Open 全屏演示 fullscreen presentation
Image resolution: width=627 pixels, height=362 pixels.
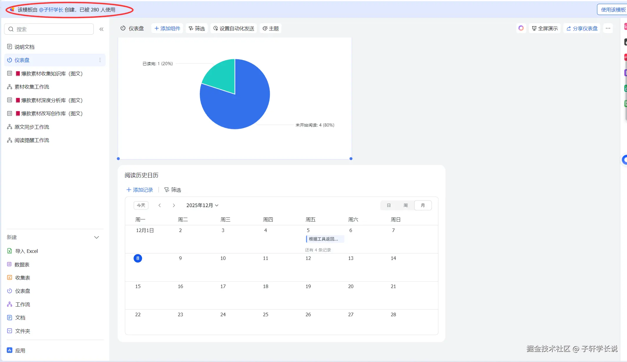pyautogui.click(x=545, y=28)
